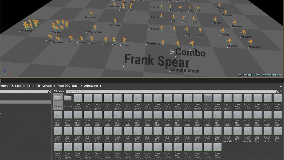Viewport: 284px width, 160px height.
Task: Expand the arrow after Frank_RPG_Spear breadcrumb
Action: pyautogui.click(x=81, y=86)
